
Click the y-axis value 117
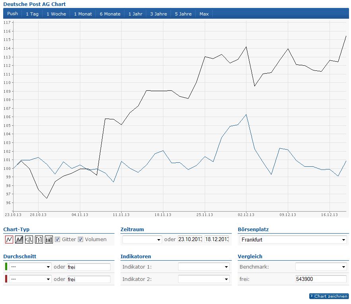7,22
